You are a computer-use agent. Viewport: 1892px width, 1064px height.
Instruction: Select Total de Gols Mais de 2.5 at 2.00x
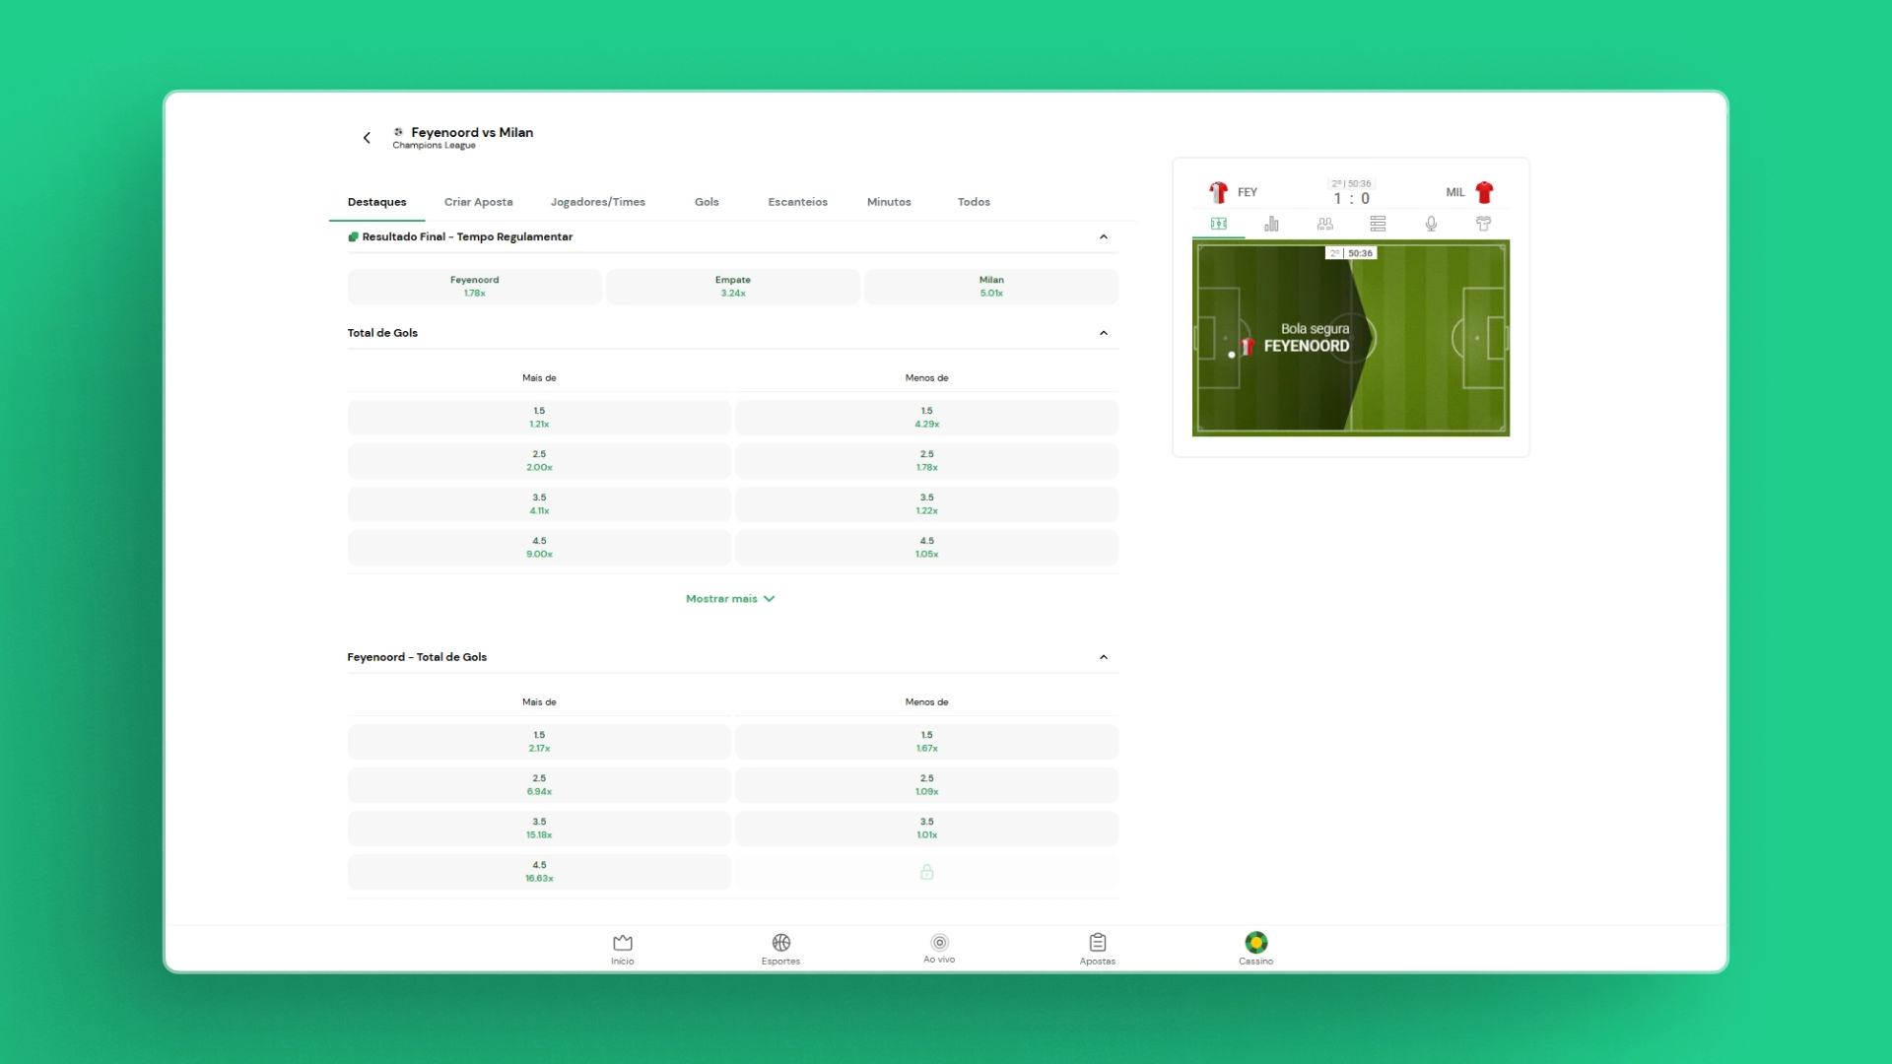coord(539,461)
